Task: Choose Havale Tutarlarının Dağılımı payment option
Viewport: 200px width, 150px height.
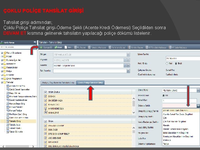Action: tap(181, 129)
